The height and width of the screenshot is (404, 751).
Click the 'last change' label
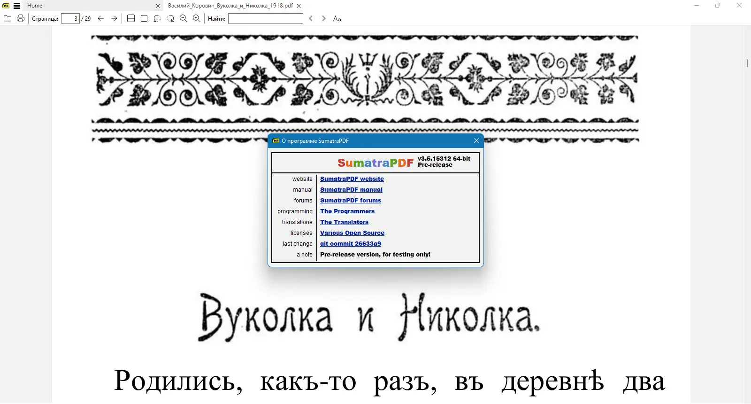point(297,244)
